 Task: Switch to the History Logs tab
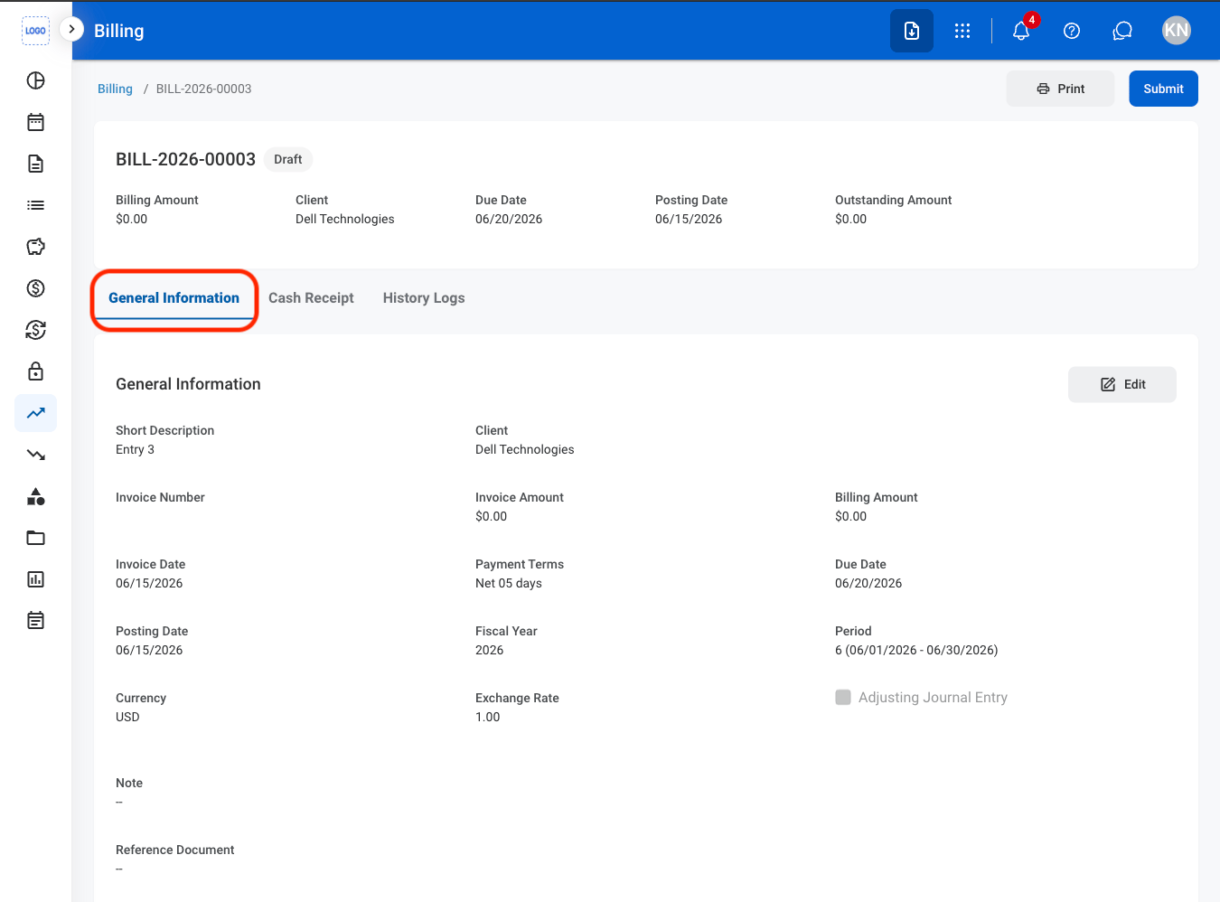(x=424, y=298)
